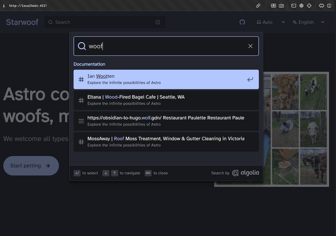
Task: Click the chevron next to English
Action: 323,22
